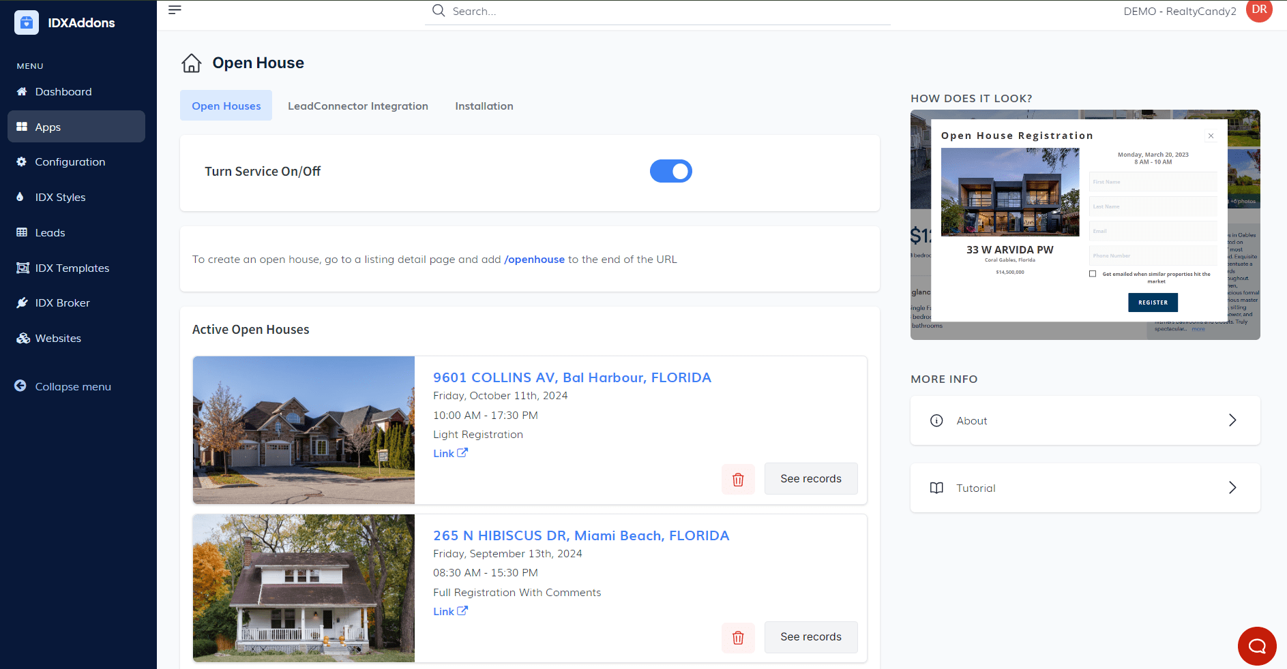Expand the About info section
This screenshot has height=669, width=1287.
click(x=1084, y=420)
